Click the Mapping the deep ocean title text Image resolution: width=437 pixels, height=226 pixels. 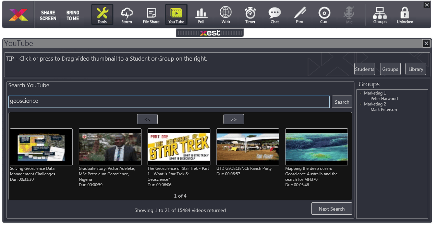coord(312,174)
